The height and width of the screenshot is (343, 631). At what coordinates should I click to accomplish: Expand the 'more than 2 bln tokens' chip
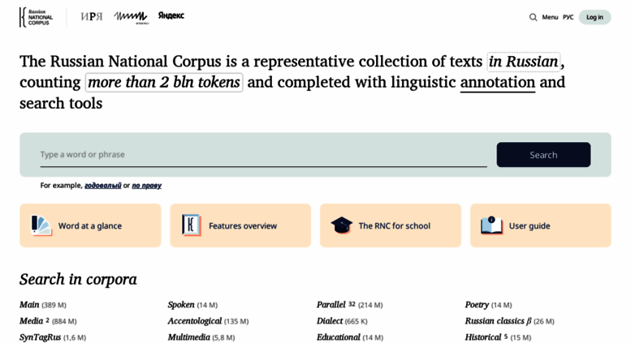point(164,83)
